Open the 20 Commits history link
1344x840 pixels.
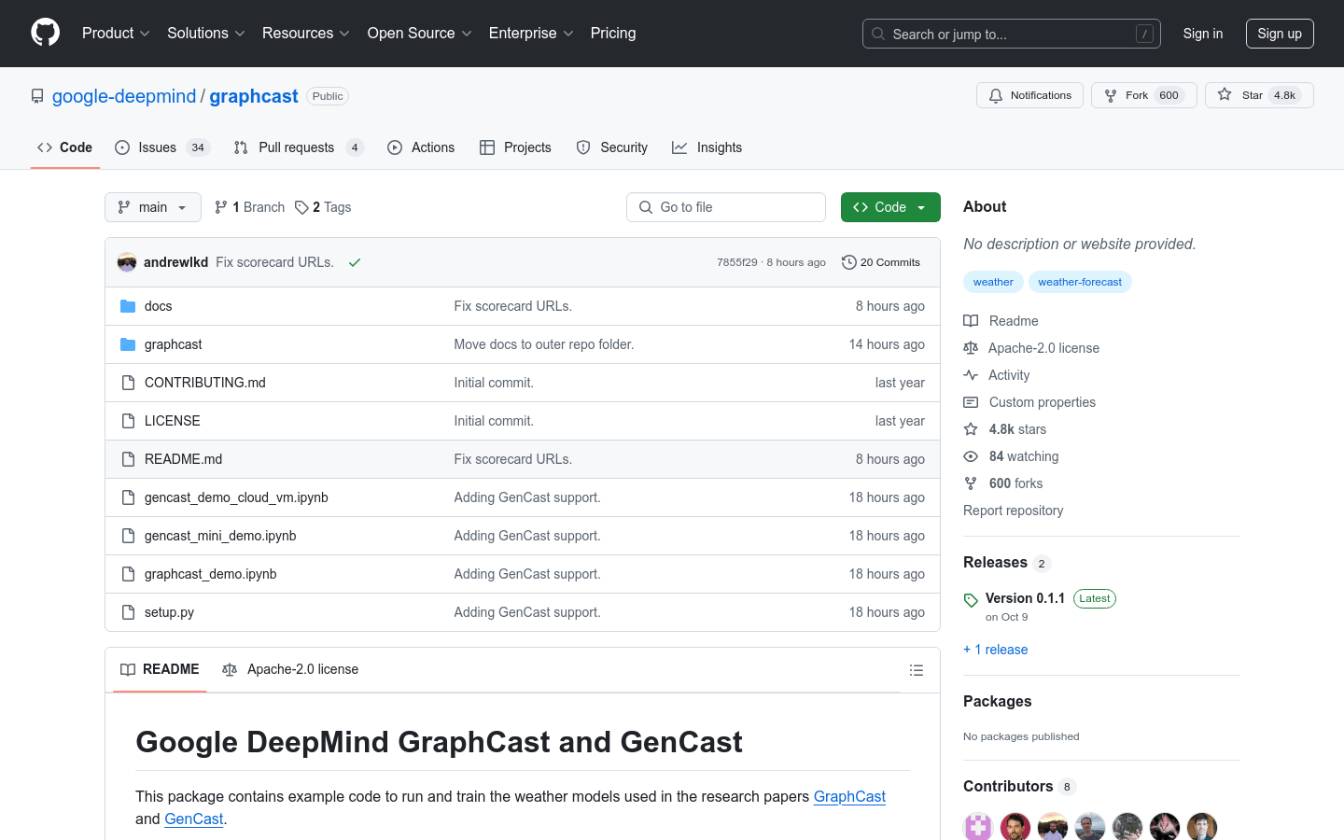click(881, 262)
